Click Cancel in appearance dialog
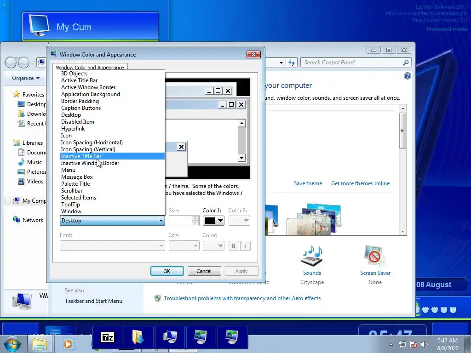The height and width of the screenshot is (353, 471). [204, 271]
